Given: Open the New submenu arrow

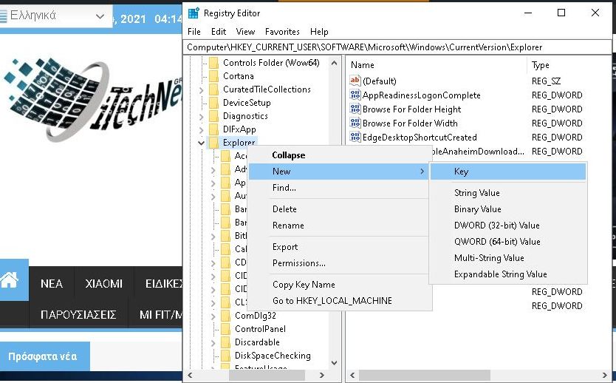Looking at the screenshot, I should tap(422, 171).
